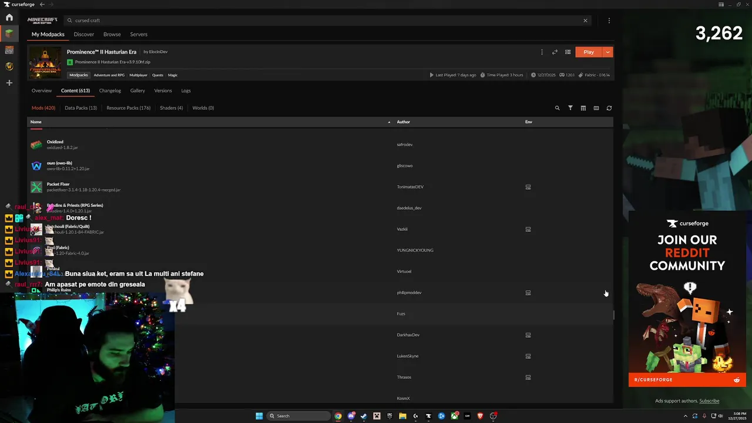Click environment icon in Thrasos row
This screenshot has height=423, width=752.
(528, 377)
